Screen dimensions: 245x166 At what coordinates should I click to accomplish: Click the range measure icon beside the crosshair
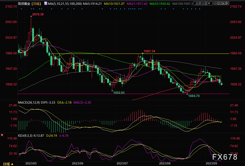coord(220,4)
